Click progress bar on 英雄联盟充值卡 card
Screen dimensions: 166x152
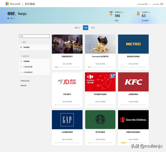click(67, 67)
